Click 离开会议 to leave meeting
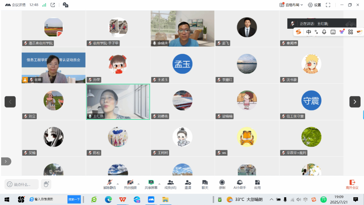This screenshot has height=205, width=364. (352, 184)
